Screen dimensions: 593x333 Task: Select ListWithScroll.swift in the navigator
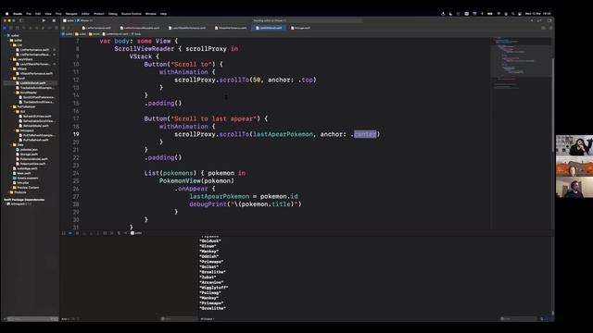(32, 83)
